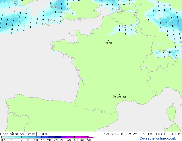The width and height of the screenshot is (182, 141).
Task: Select the 20–25 mm legend color
Action: pyautogui.click(x=51, y=137)
